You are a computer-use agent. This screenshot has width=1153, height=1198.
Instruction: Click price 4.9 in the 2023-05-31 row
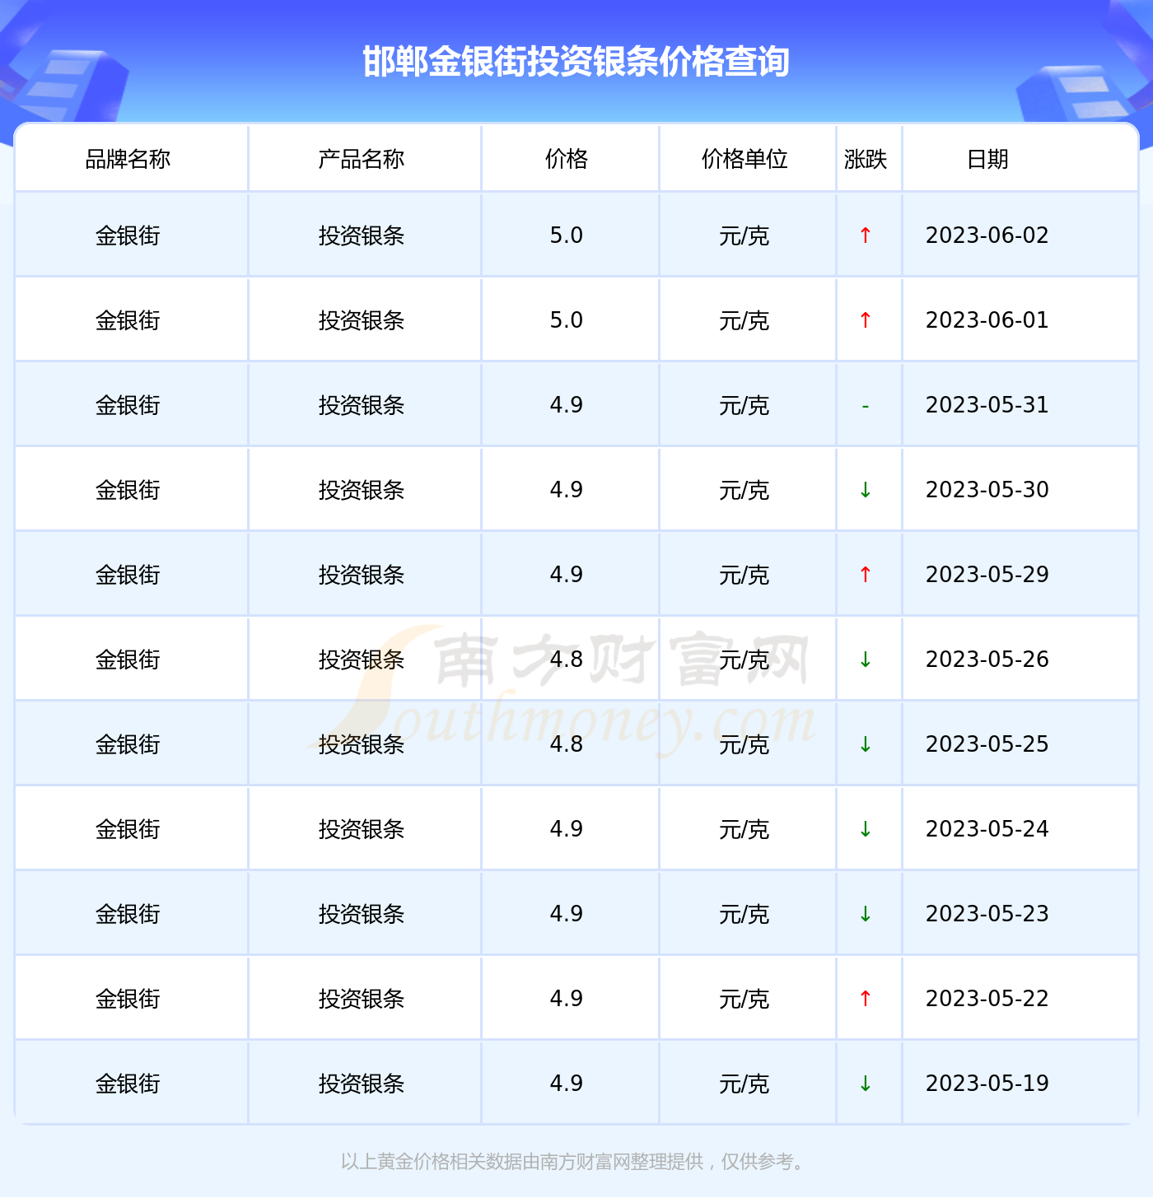tap(567, 405)
